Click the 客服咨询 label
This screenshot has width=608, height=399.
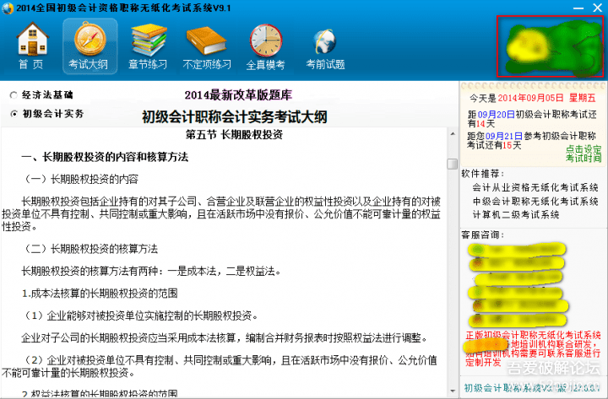tap(482, 231)
